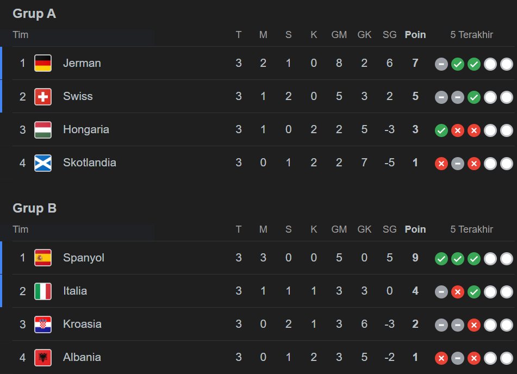
Task: Click Jerman's gray draw indicator
Action: point(441,64)
